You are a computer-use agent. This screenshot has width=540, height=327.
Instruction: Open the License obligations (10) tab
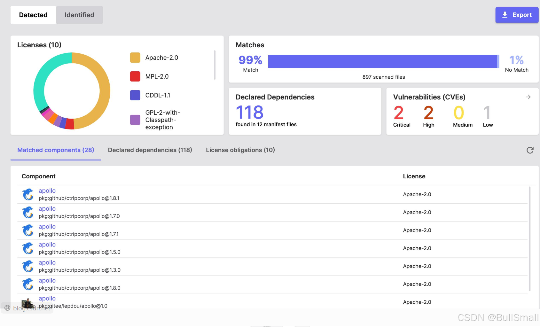(x=240, y=150)
